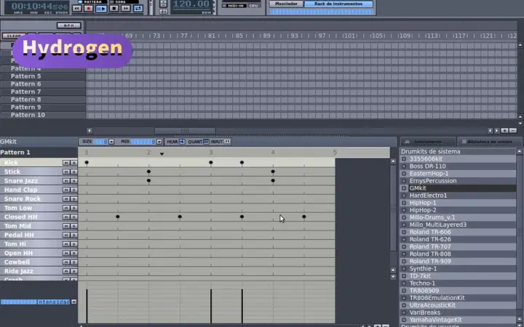Select the Open HH instrument row
The width and height of the screenshot is (524, 327).
pyautogui.click(x=39, y=253)
